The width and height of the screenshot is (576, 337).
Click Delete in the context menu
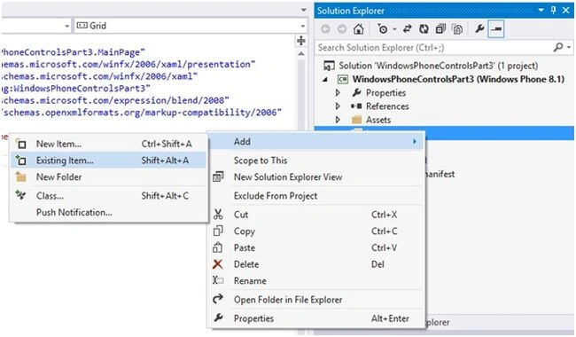[316, 264]
